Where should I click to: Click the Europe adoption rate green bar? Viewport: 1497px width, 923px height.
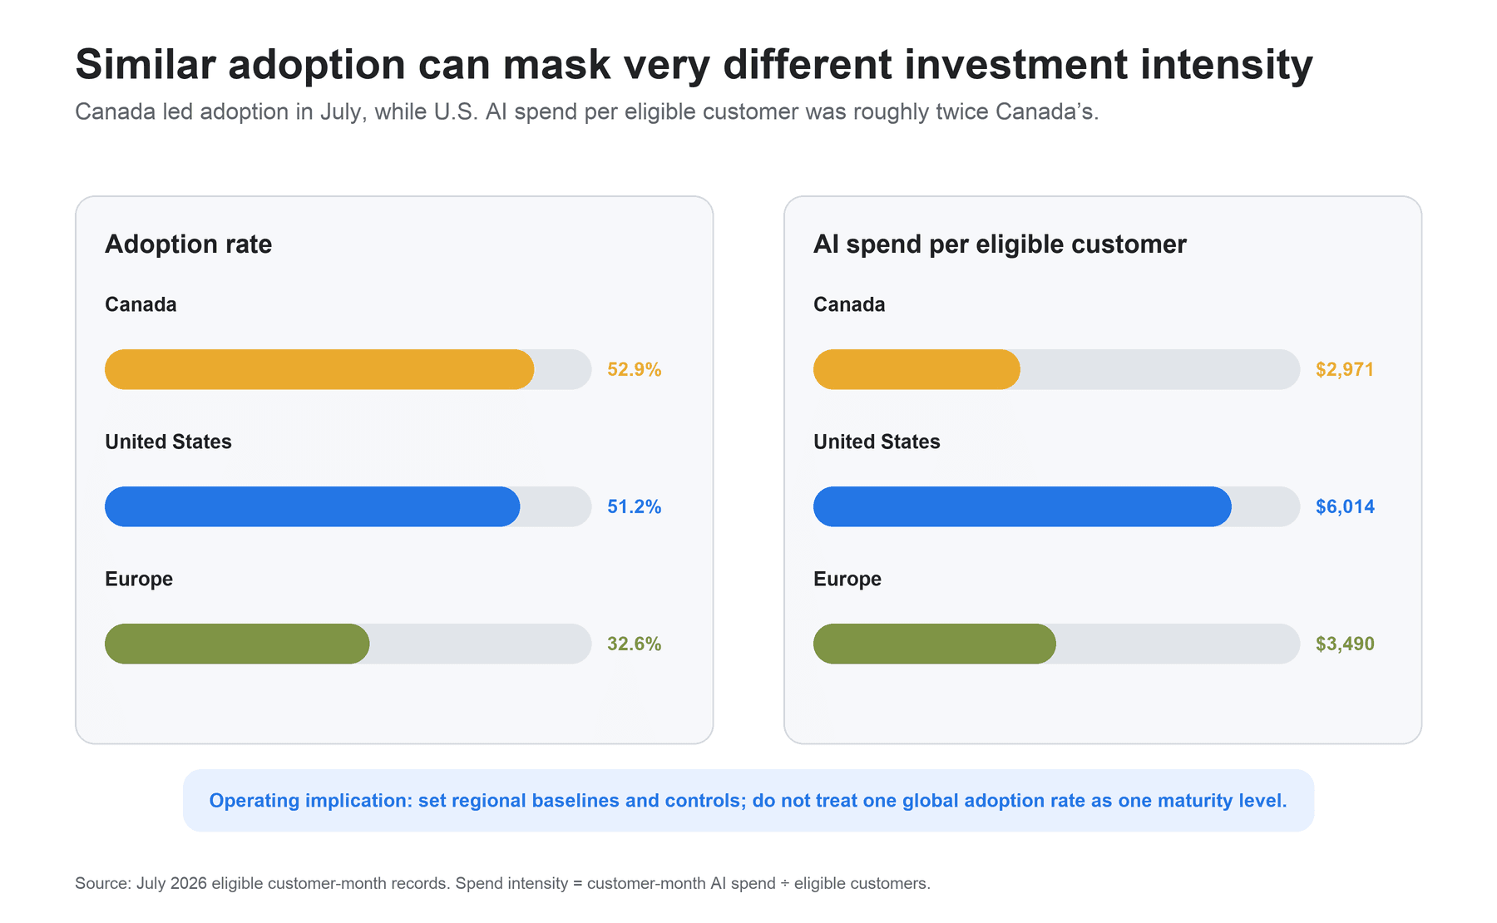point(237,644)
